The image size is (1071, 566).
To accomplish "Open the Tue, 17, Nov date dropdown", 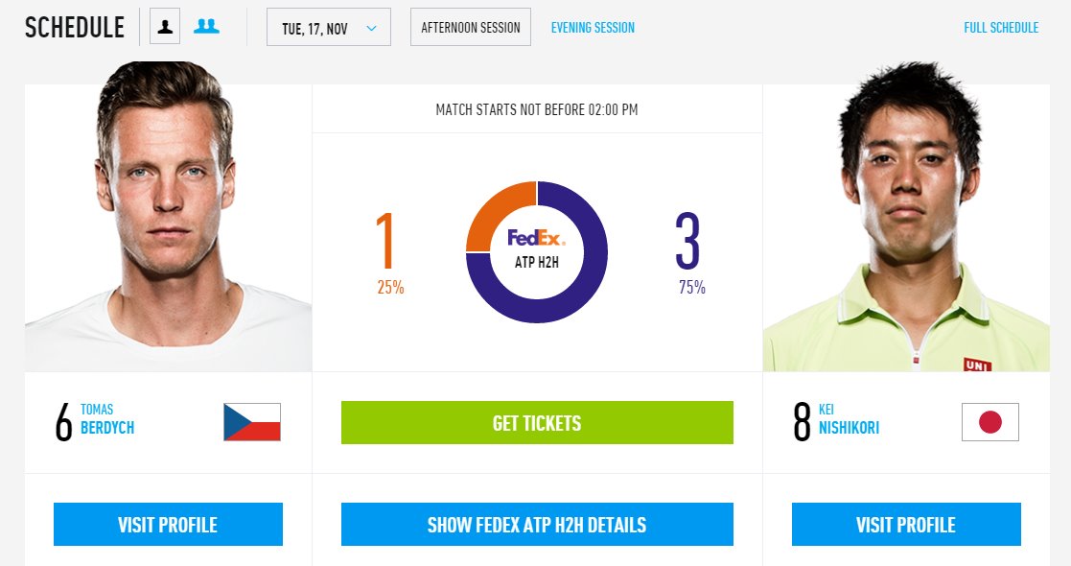I will tap(329, 28).
